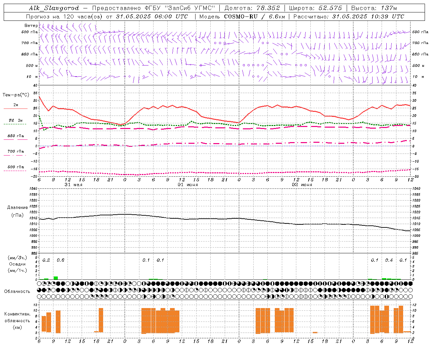This screenshot has width=430, height=344.
Task: Click the dash-dot line sample under 700 гПа legend
Action: 15,155
